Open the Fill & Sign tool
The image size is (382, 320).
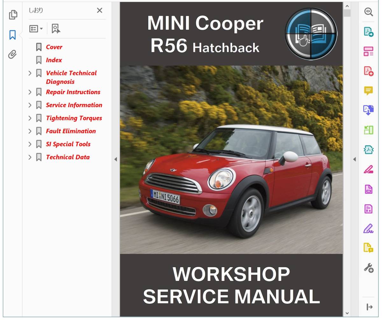[x=368, y=228]
